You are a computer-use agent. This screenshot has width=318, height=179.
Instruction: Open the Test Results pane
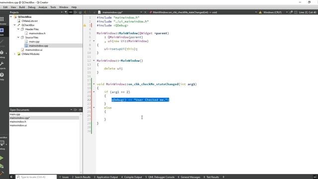tap(211, 177)
